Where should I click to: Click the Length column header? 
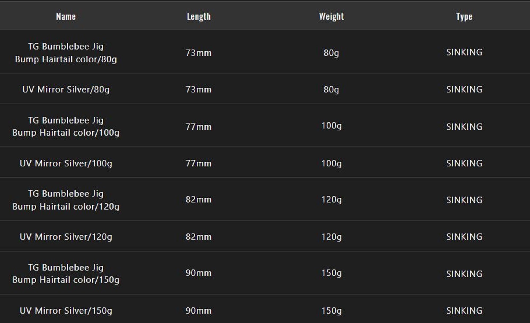199,16
